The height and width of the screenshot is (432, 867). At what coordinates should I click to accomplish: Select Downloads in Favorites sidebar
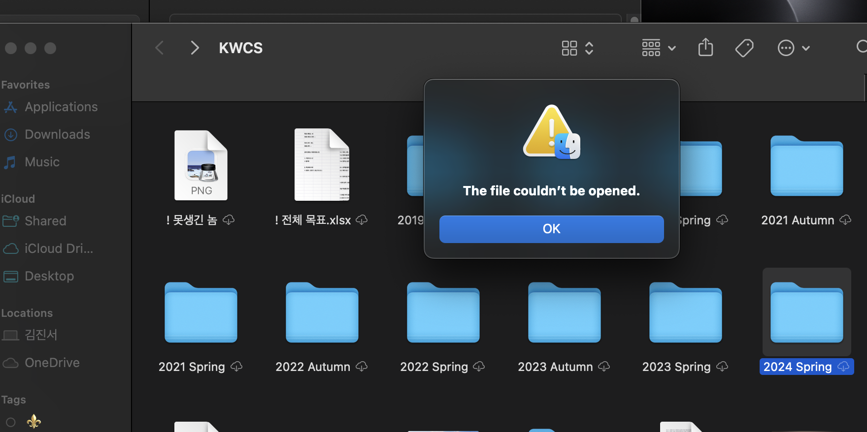(x=57, y=134)
